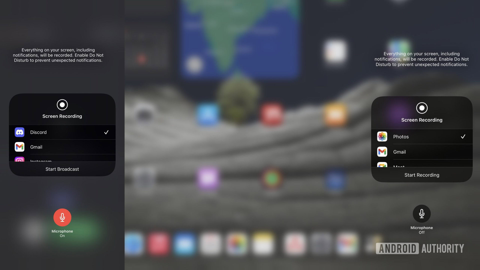Scroll down Instagram entry left list
480x270 pixels.
tap(62, 160)
